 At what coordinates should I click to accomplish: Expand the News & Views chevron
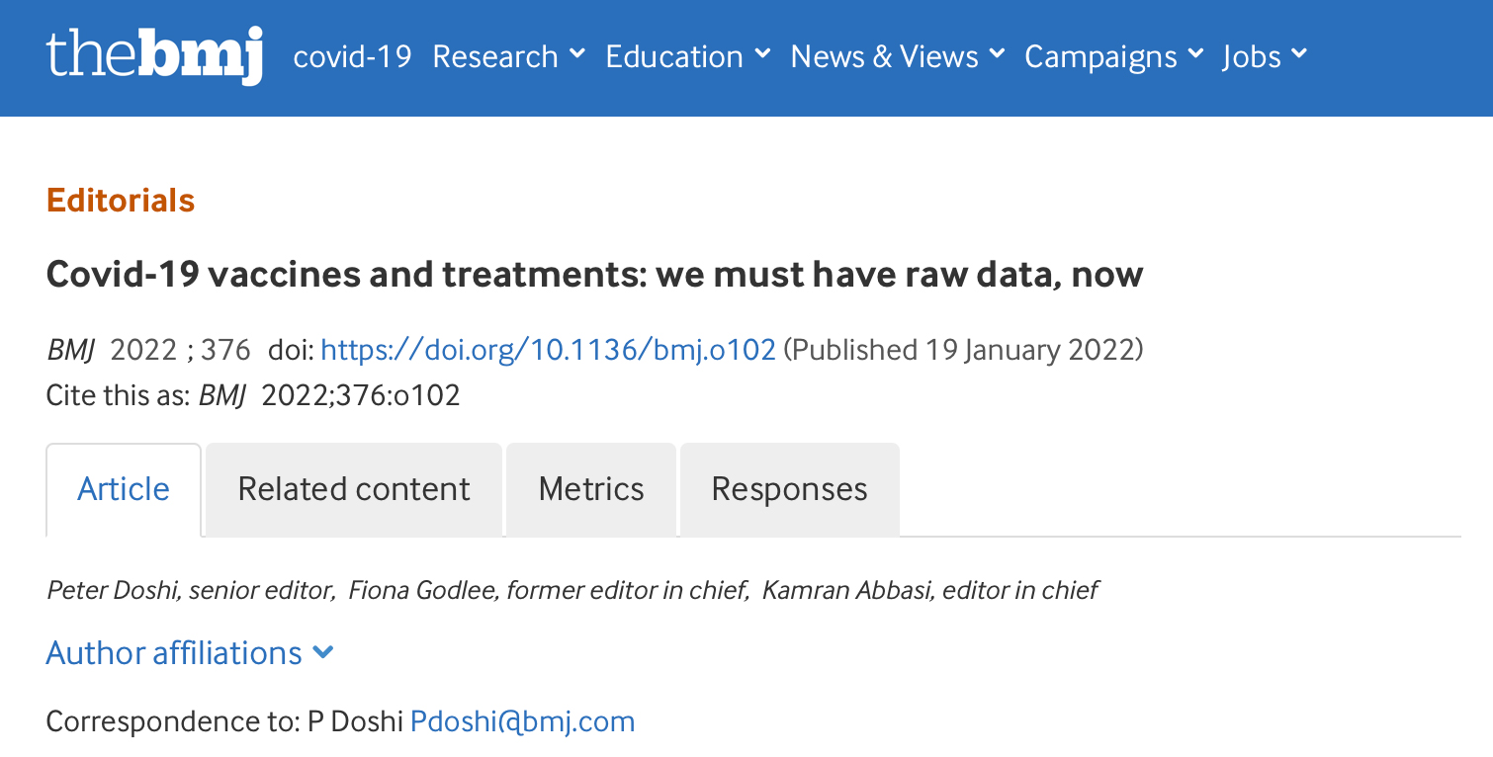click(x=997, y=53)
